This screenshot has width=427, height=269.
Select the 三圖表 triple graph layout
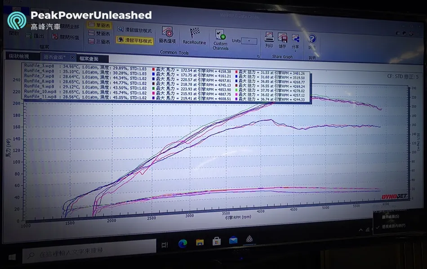(x=100, y=42)
